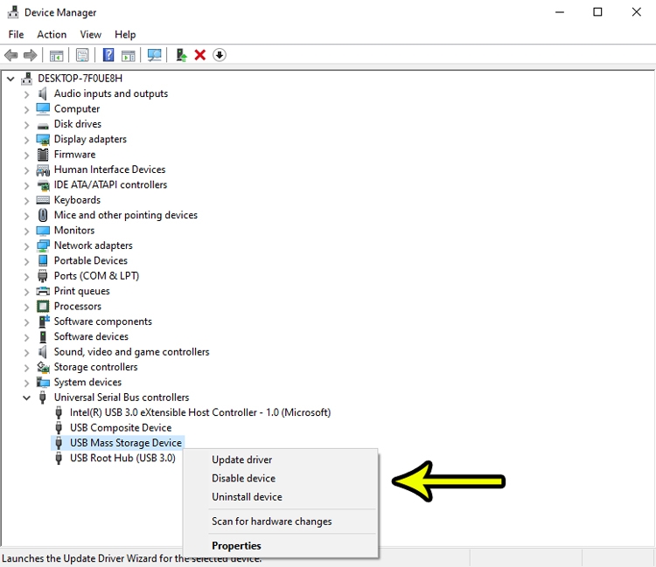Expand the Firmware category arrow
Viewport: 656px width, 567px height.
pyautogui.click(x=26, y=155)
